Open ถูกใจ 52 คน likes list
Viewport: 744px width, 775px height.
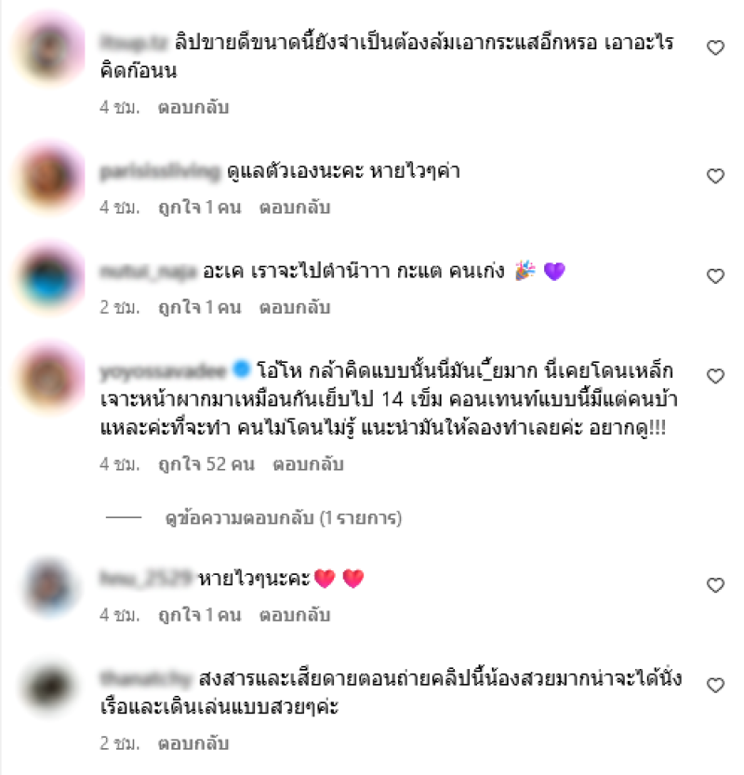tap(206, 464)
